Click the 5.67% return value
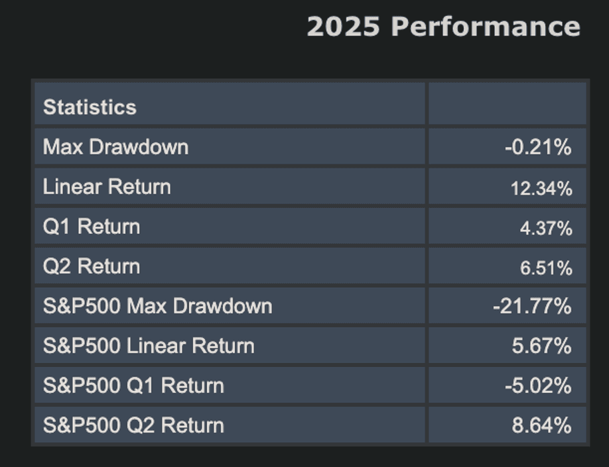 [x=541, y=346]
